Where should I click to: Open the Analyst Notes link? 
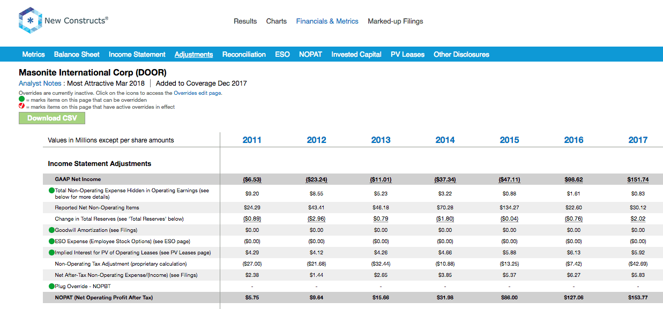coord(40,84)
